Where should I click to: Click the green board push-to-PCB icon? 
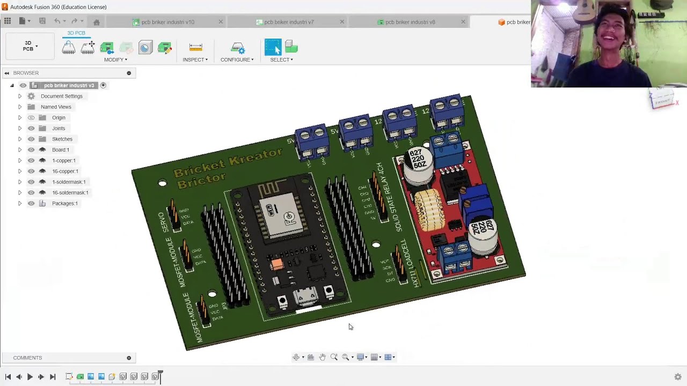[x=107, y=48]
